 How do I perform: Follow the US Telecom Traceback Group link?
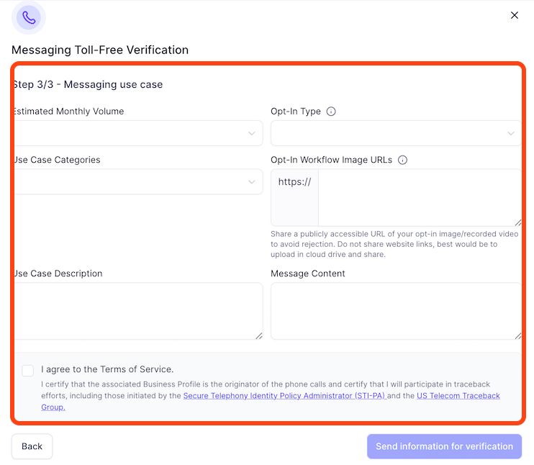click(x=458, y=396)
